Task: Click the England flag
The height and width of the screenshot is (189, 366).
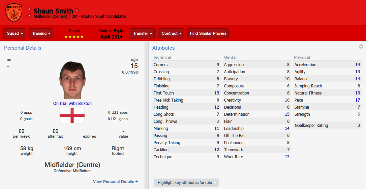Action: click(x=72, y=116)
